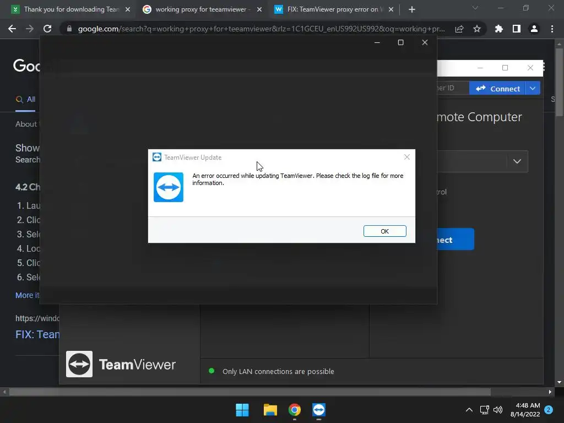Screen dimensions: 564x423
Task: Click the share page icon in address bar
Action: click(459, 29)
